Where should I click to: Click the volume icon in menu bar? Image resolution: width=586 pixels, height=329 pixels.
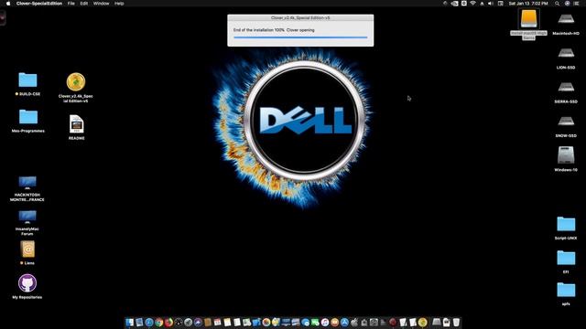click(x=491, y=4)
